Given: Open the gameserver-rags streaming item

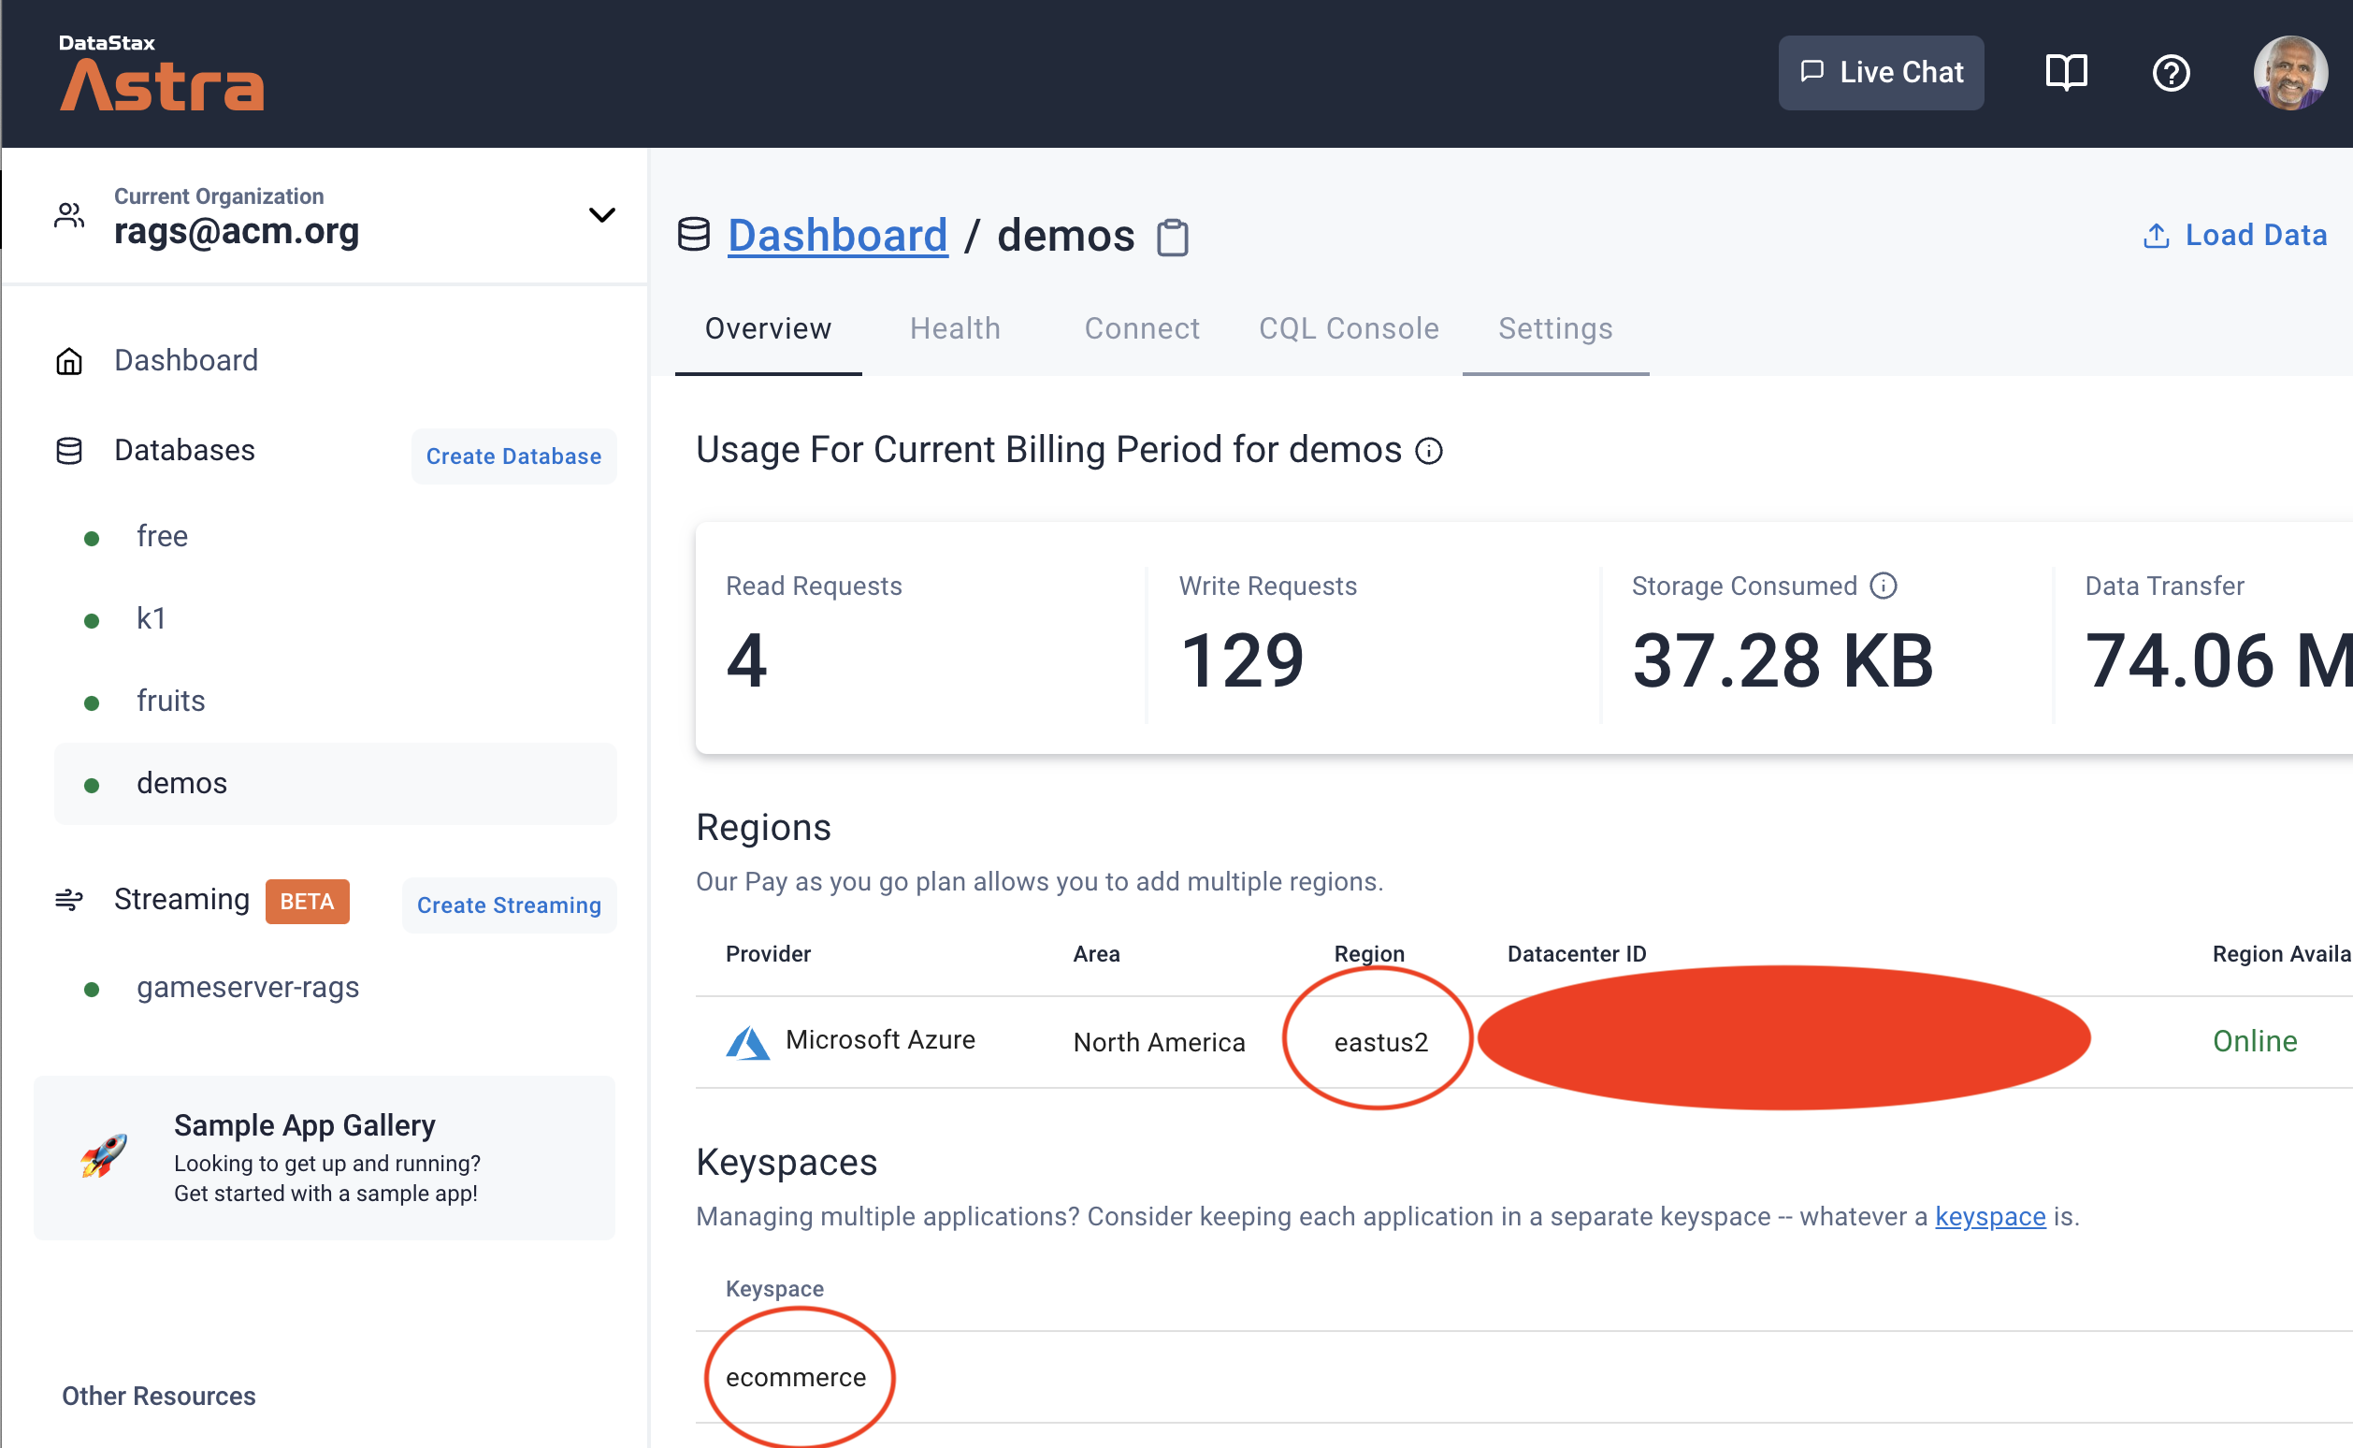Looking at the screenshot, I should tap(247, 988).
